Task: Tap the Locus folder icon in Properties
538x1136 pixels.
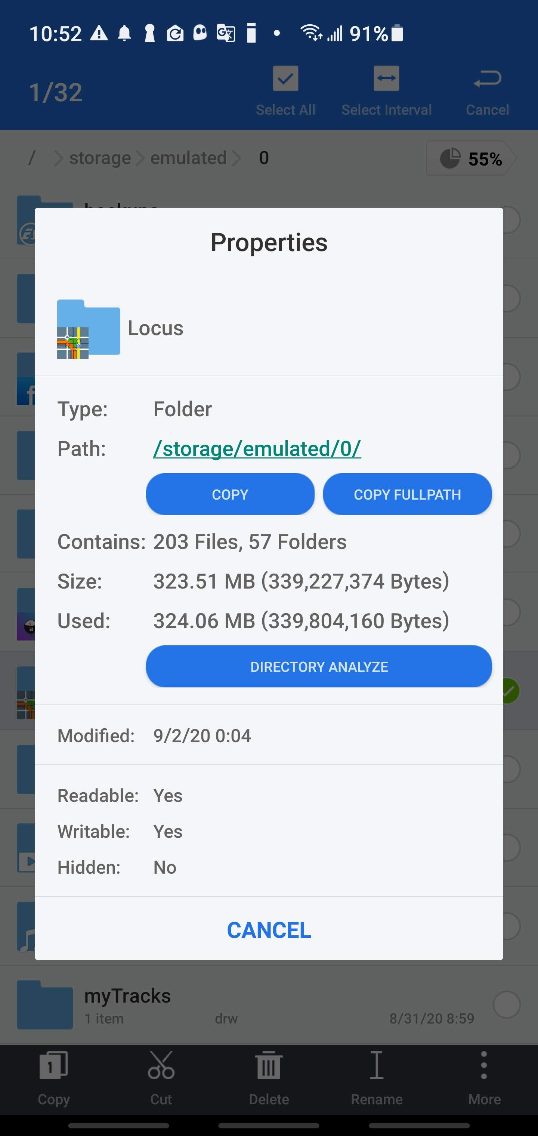Action: point(88,328)
